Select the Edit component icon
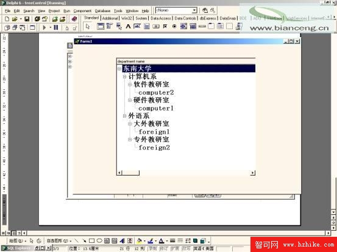 pos(137,26)
